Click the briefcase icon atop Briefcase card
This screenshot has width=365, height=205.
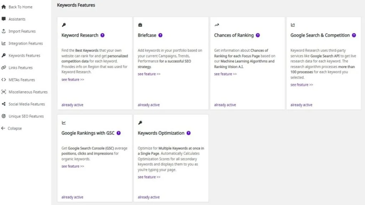140,25
